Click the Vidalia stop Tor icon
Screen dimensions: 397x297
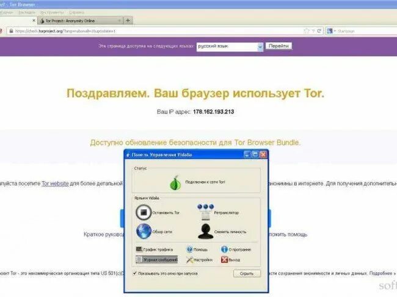tap(144, 212)
